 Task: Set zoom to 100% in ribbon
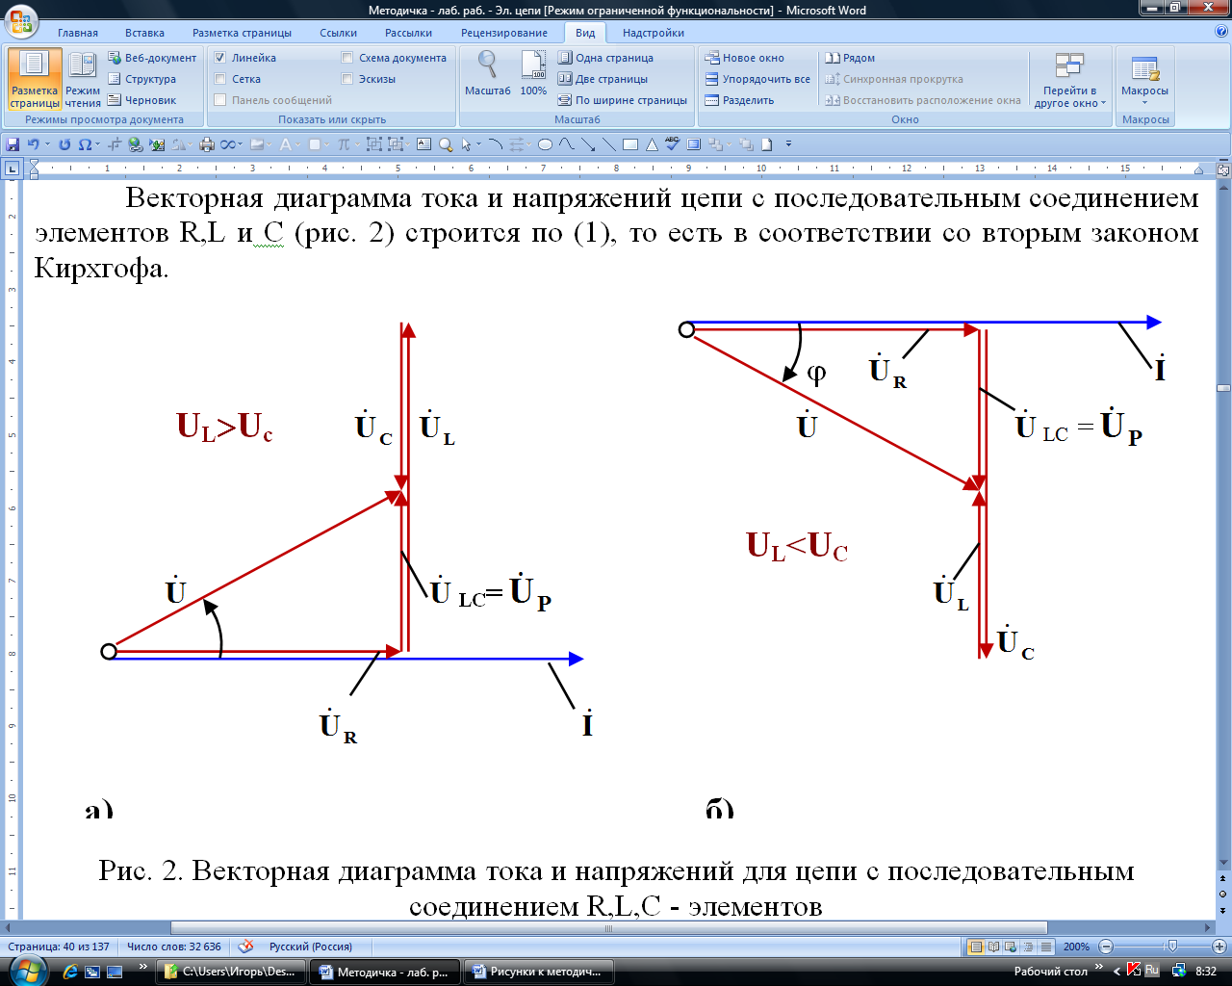533,73
